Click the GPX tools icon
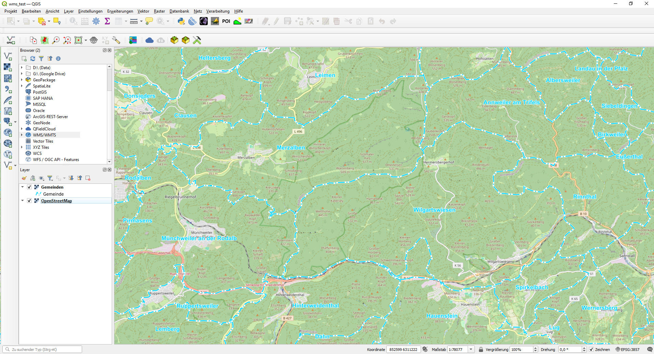The width and height of the screenshot is (654, 354). click(11, 41)
